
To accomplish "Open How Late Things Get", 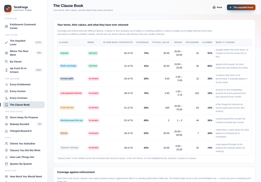I will click(x=24, y=157).
